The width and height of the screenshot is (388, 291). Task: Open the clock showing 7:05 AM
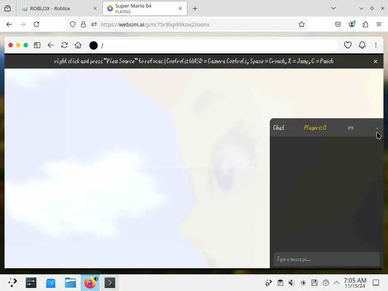(355, 283)
